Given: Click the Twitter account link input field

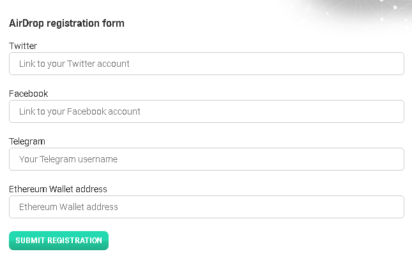Looking at the screenshot, I should [206, 64].
